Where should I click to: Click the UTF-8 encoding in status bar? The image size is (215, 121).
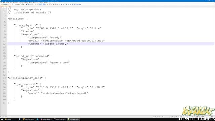(202, 117)
